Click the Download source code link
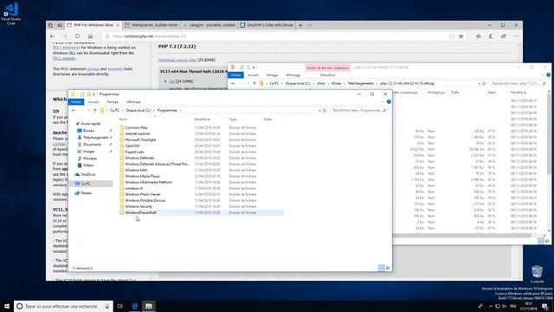 (177, 60)
